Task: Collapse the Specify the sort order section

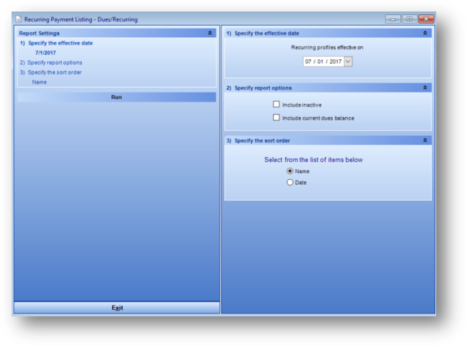Action: pyautogui.click(x=425, y=140)
